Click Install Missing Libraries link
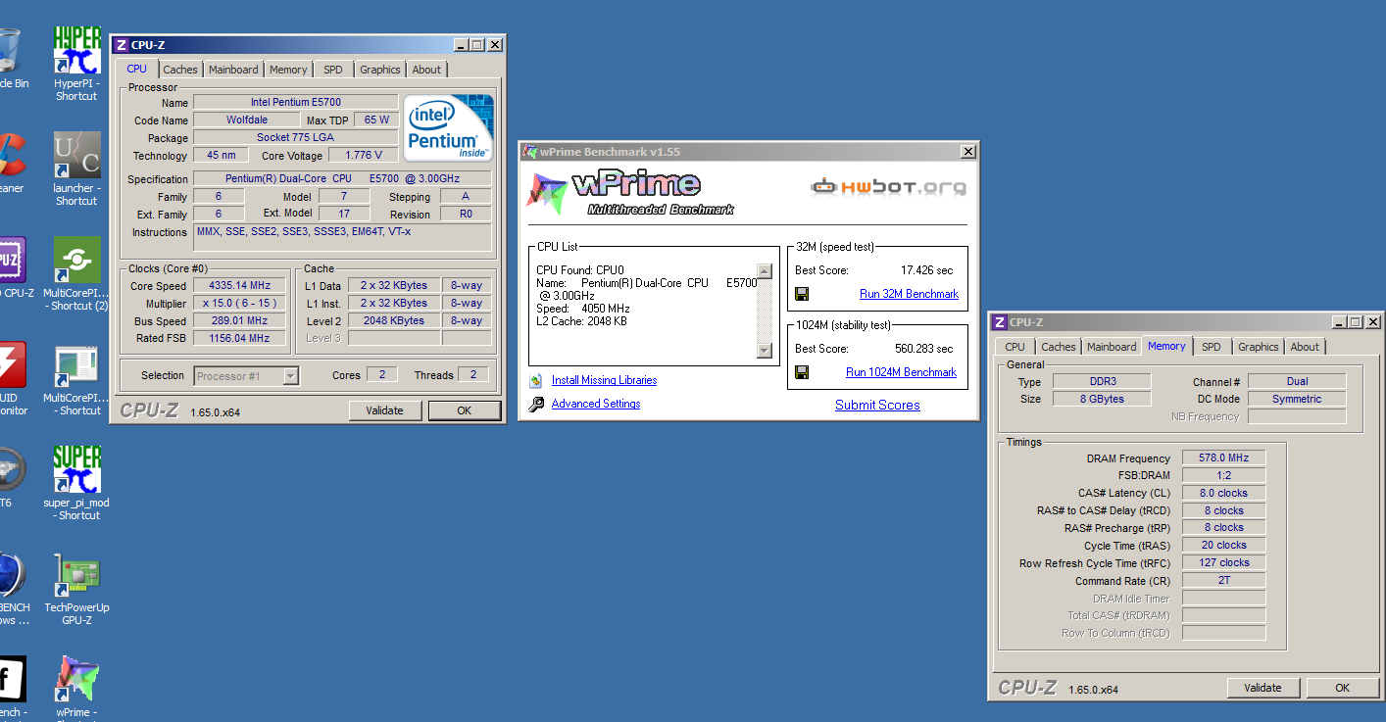The image size is (1386, 722). (604, 380)
